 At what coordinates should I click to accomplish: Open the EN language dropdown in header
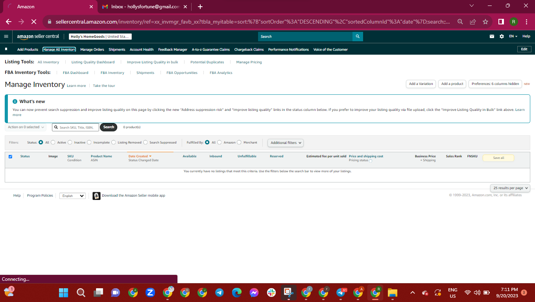click(x=513, y=37)
